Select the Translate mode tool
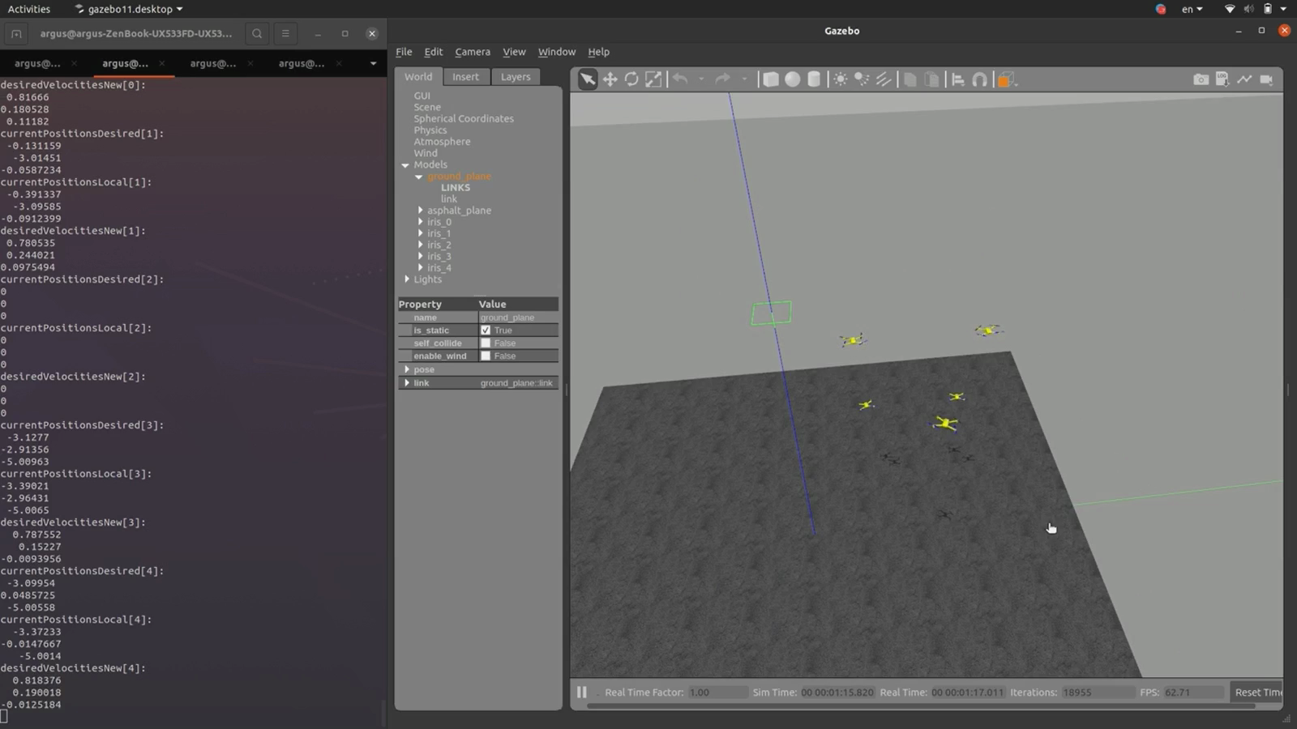Screen dimensions: 1297x729 click(610, 79)
